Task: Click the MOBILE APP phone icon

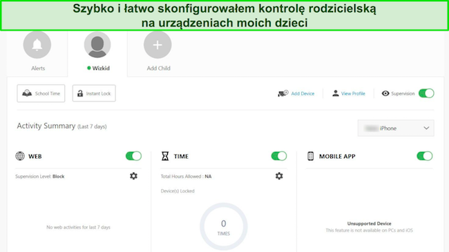Action: (x=311, y=156)
